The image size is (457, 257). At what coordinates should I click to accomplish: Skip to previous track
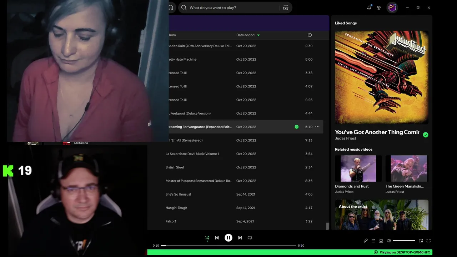click(x=217, y=238)
